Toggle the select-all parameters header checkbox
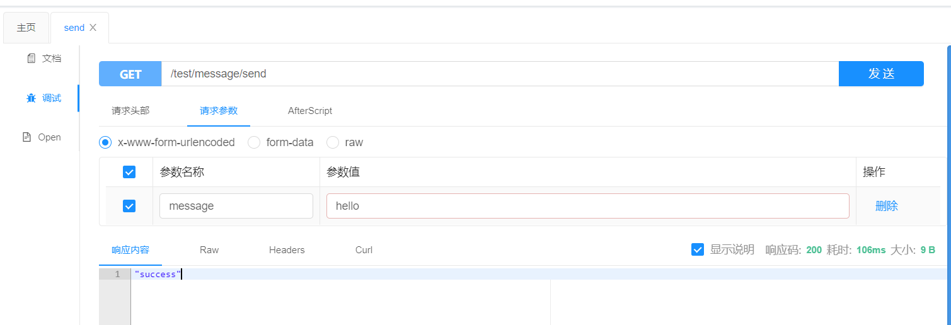The image size is (951, 325). coord(129,172)
